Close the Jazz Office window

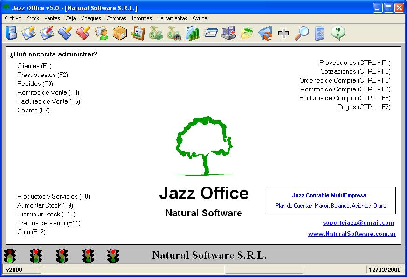click(x=399, y=8)
